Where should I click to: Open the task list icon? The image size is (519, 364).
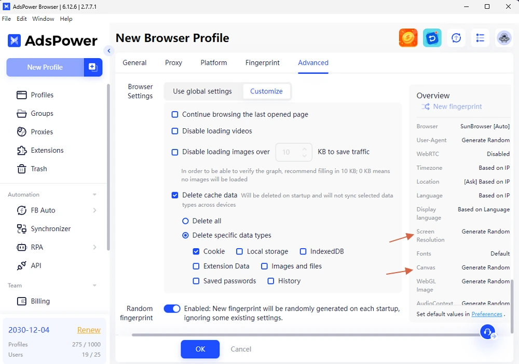tap(480, 38)
